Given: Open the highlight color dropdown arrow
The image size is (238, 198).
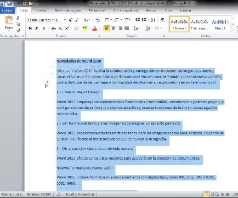Looking at the screenshot, I should coord(89,29).
